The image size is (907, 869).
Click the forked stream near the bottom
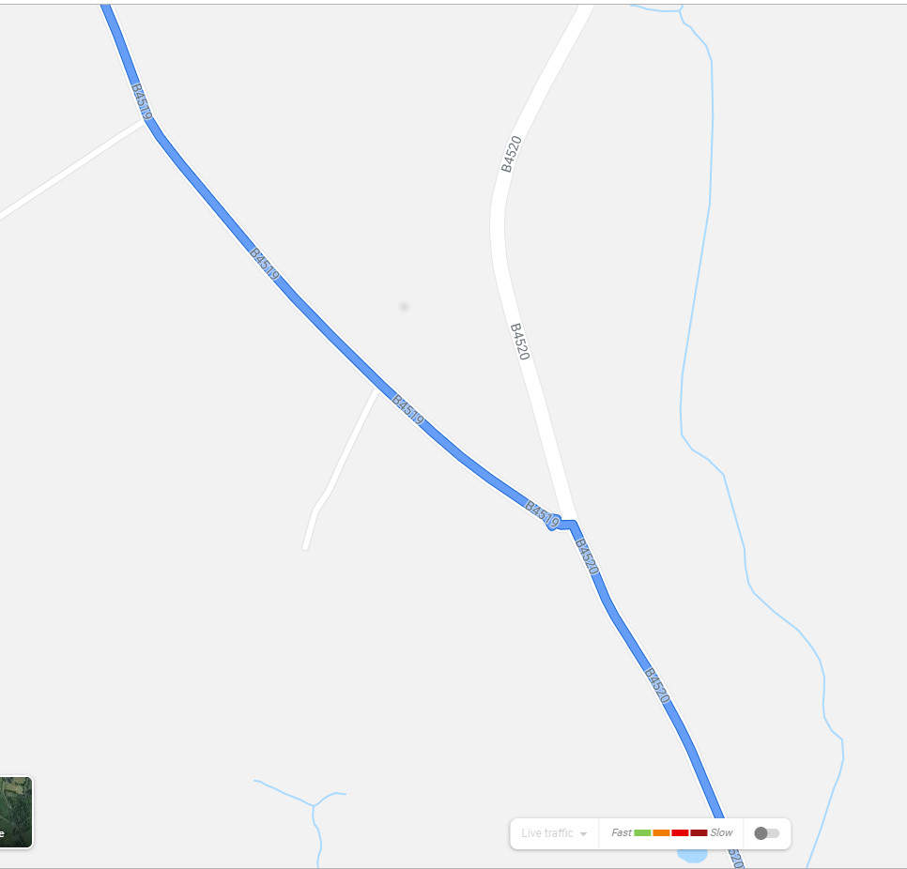(313, 805)
